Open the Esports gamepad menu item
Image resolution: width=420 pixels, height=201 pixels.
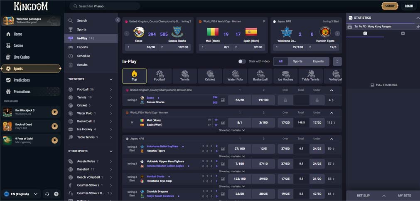[91, 47]
